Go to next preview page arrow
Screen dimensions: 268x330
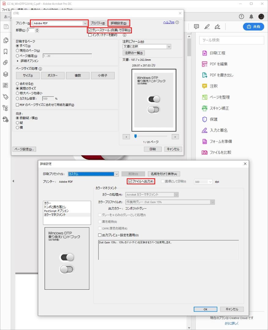click(175, 137)
